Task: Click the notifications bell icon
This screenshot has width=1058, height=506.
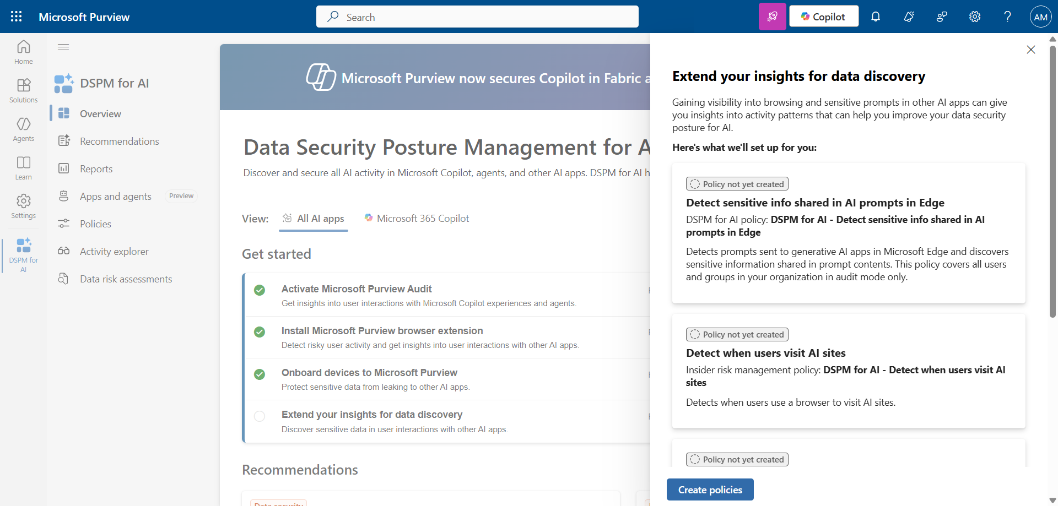Action: pos(876,17)
